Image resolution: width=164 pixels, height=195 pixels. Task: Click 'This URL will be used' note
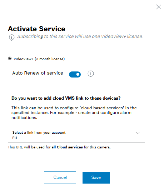click(59, 147)
